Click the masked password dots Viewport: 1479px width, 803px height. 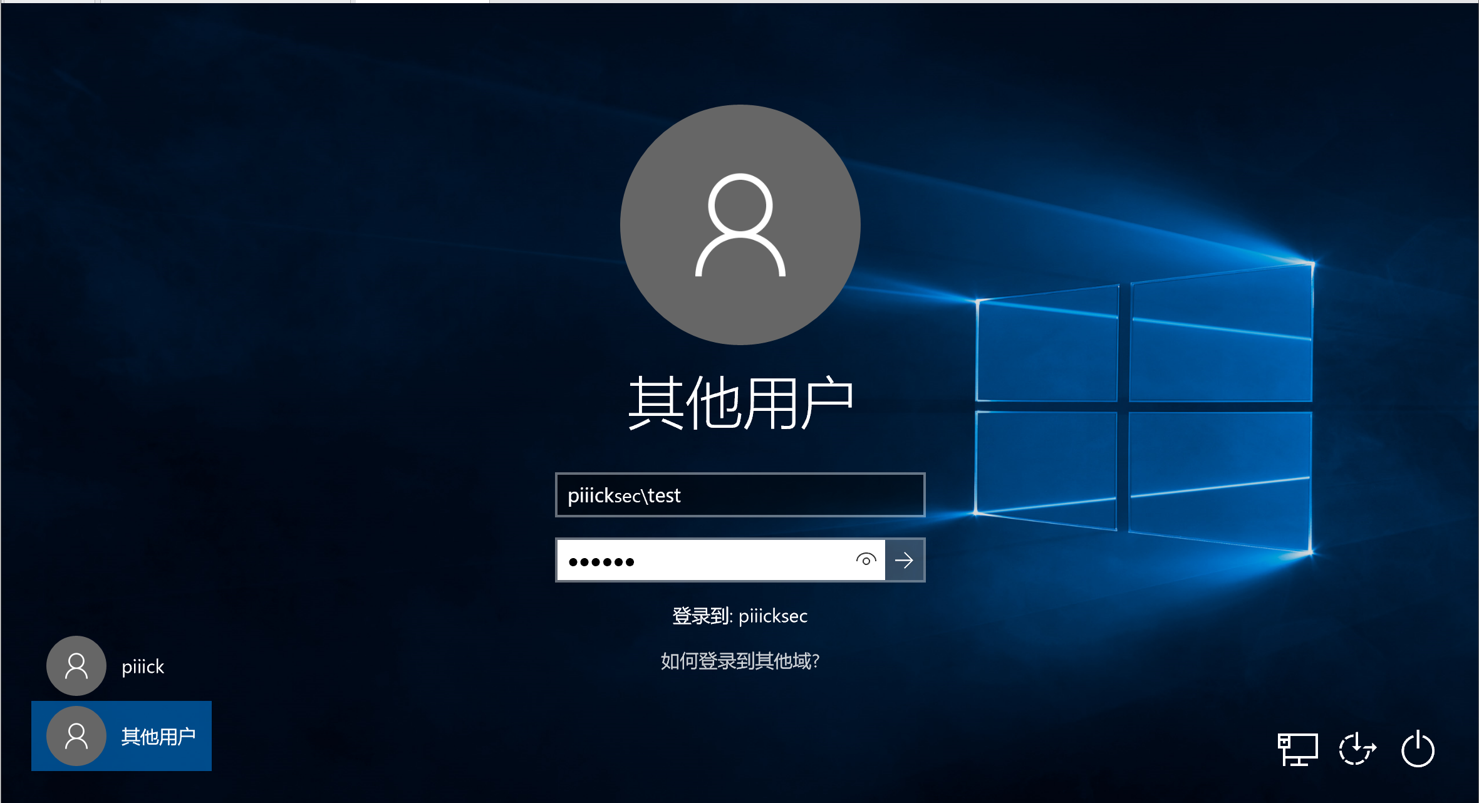point(601,562)
